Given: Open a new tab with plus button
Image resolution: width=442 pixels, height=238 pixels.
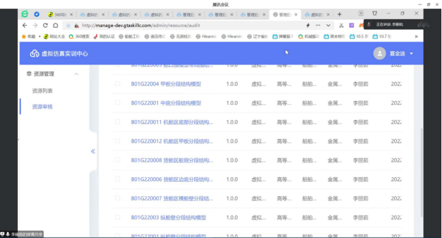Looking at the screenshot, I should (x=339, y=14).
